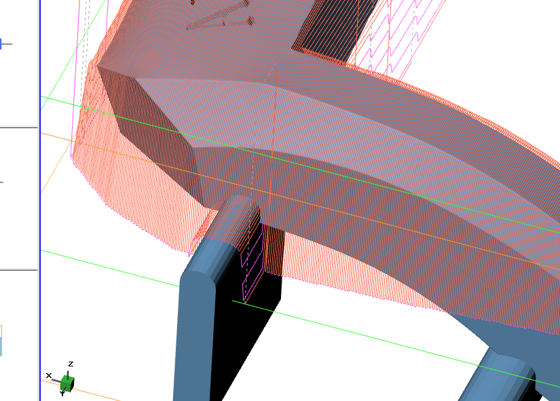Screen dimensions: 560x401
Task: Pick the magenta toolpath loop beside the front post
Action: pyautogui.click(x=252, y=271)
